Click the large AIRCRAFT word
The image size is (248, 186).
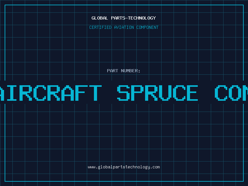pos(51,93)
